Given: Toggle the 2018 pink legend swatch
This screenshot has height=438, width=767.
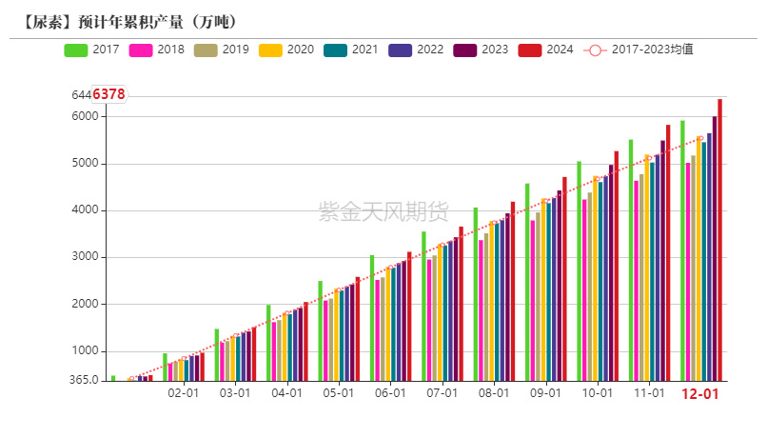Looking at the screenshot, I should 141,50.
